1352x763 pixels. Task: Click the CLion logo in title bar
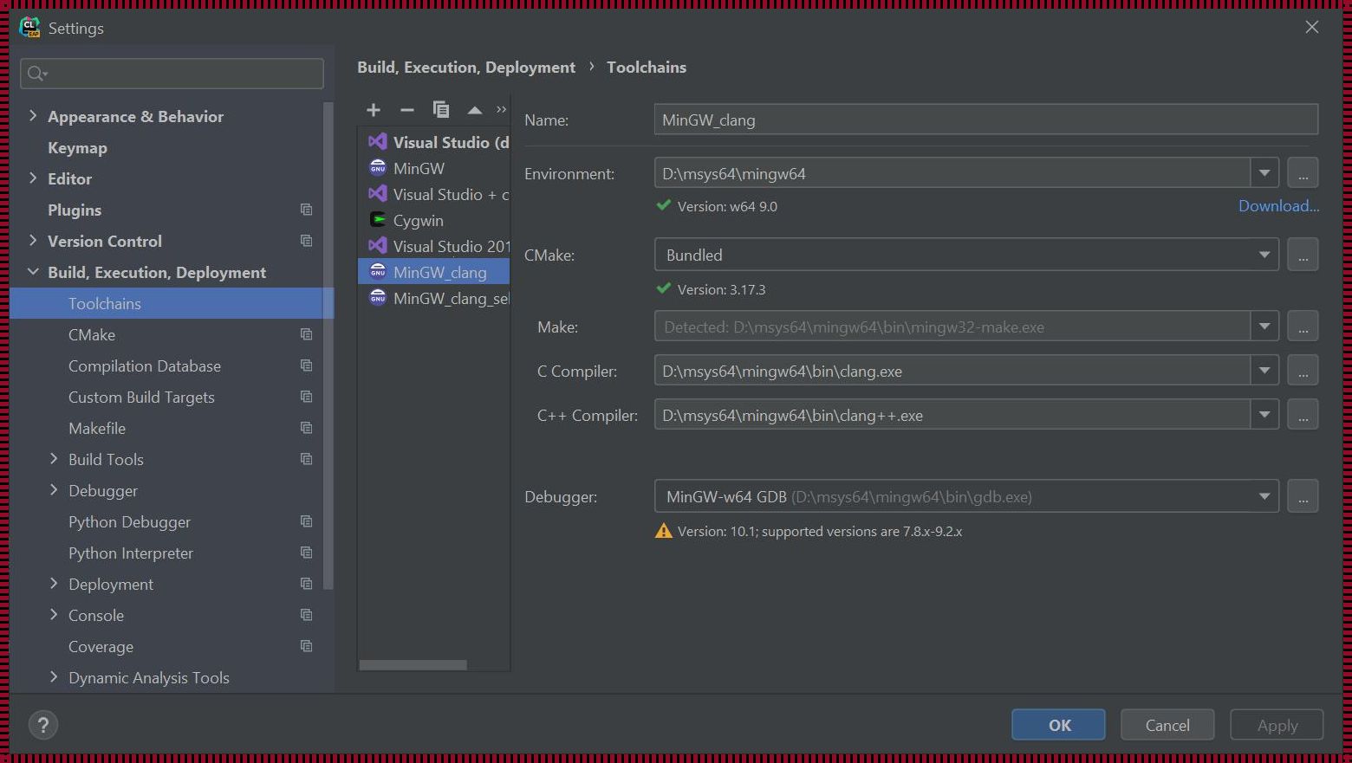[x=30, y=28]
